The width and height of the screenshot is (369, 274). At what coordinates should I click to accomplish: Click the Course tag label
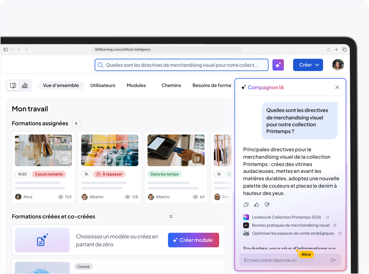(84, 267)
